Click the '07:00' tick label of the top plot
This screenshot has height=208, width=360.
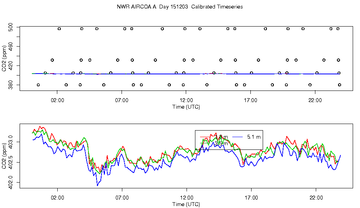122,100
